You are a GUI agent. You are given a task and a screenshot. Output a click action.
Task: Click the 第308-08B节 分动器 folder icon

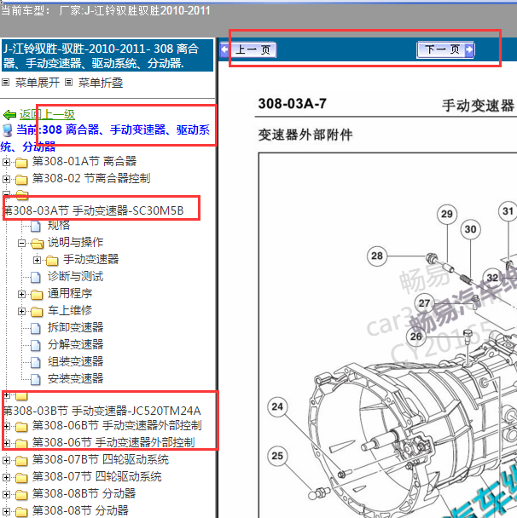(21, 494)
